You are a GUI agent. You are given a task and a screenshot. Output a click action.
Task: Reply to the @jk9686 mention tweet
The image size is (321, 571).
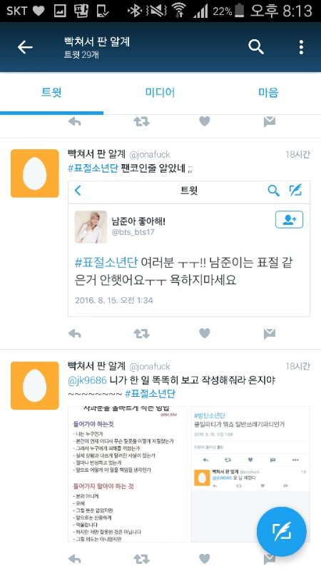tap(75, 559)
